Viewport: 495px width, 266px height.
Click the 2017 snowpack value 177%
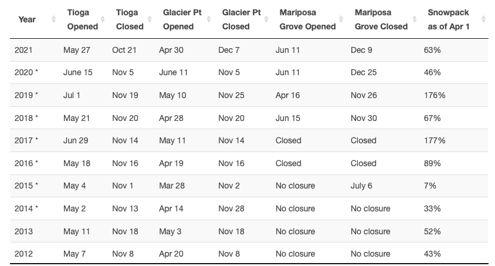(x=435, y=140)
